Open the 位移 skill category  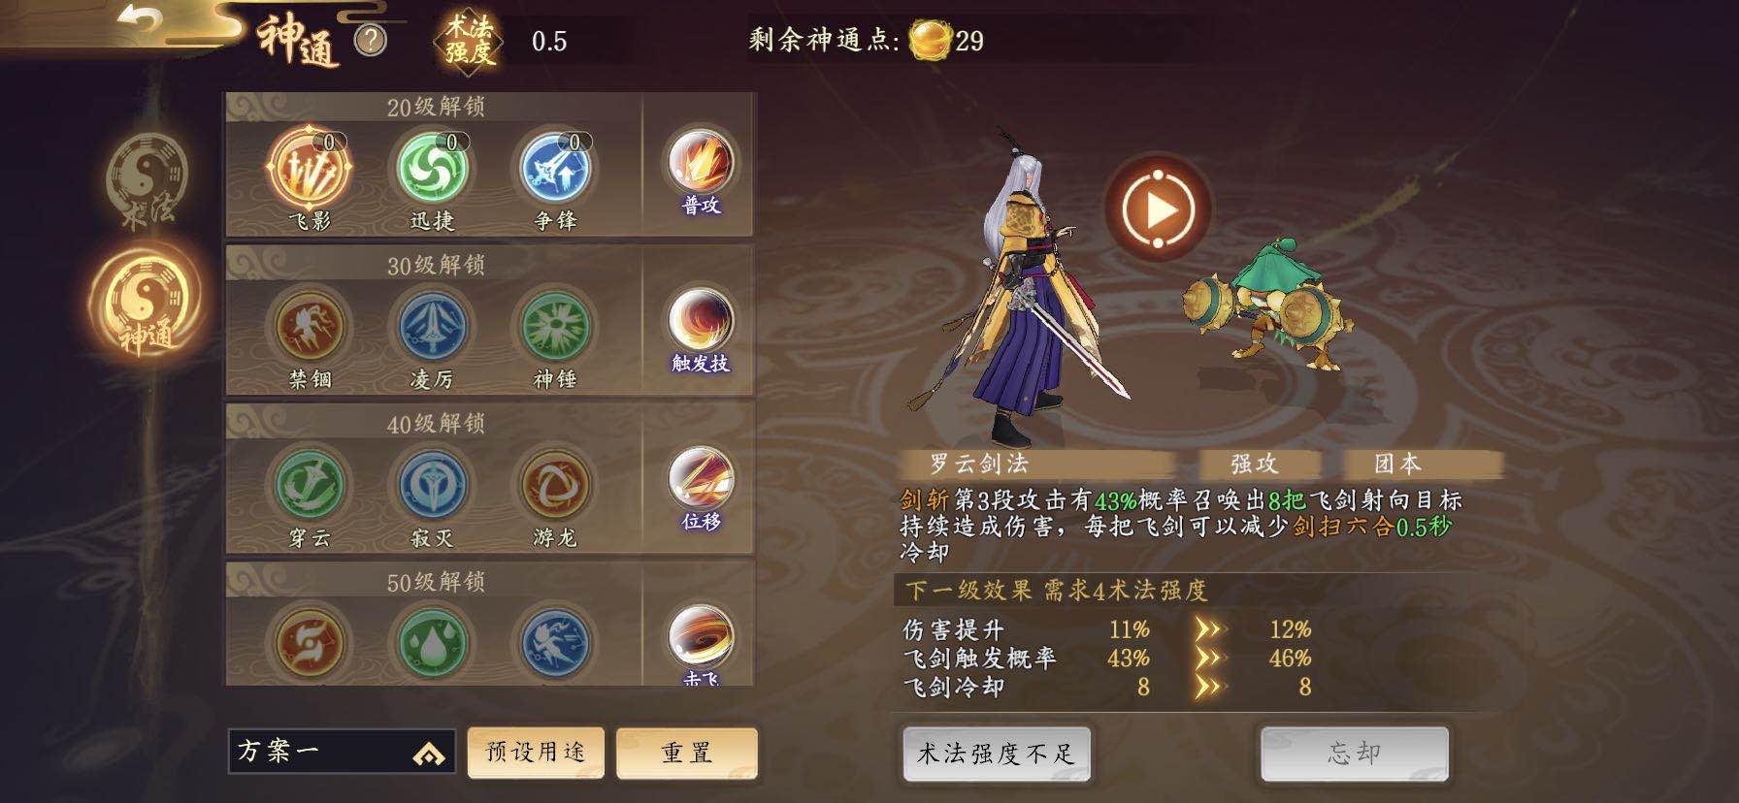pos(700,489)
